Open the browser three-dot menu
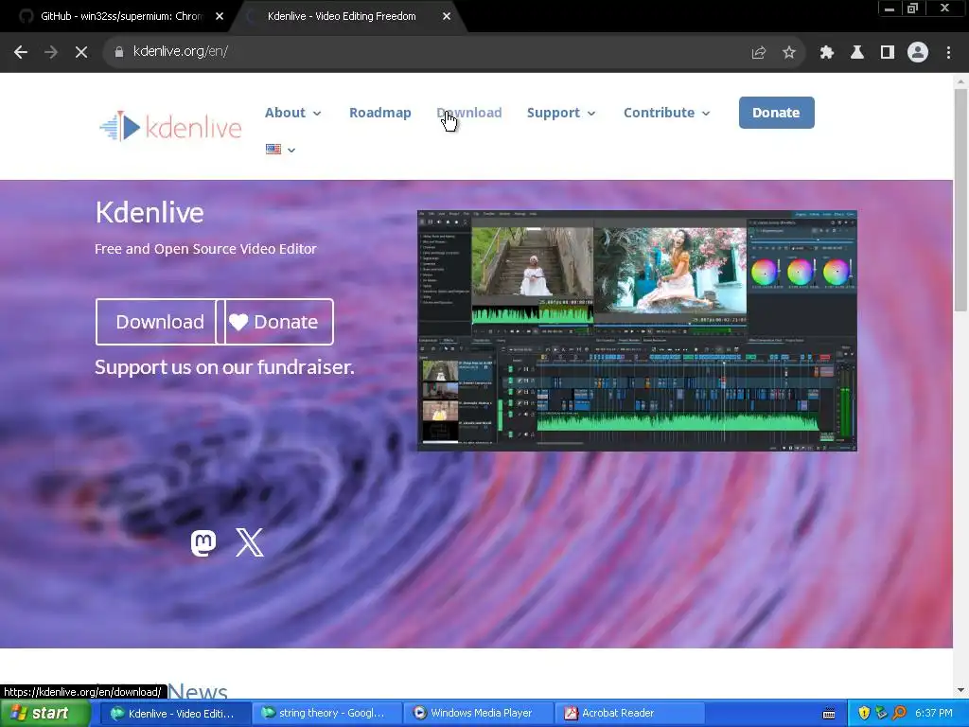The width and height of the screenshot is (969, 727). point(948,53)
